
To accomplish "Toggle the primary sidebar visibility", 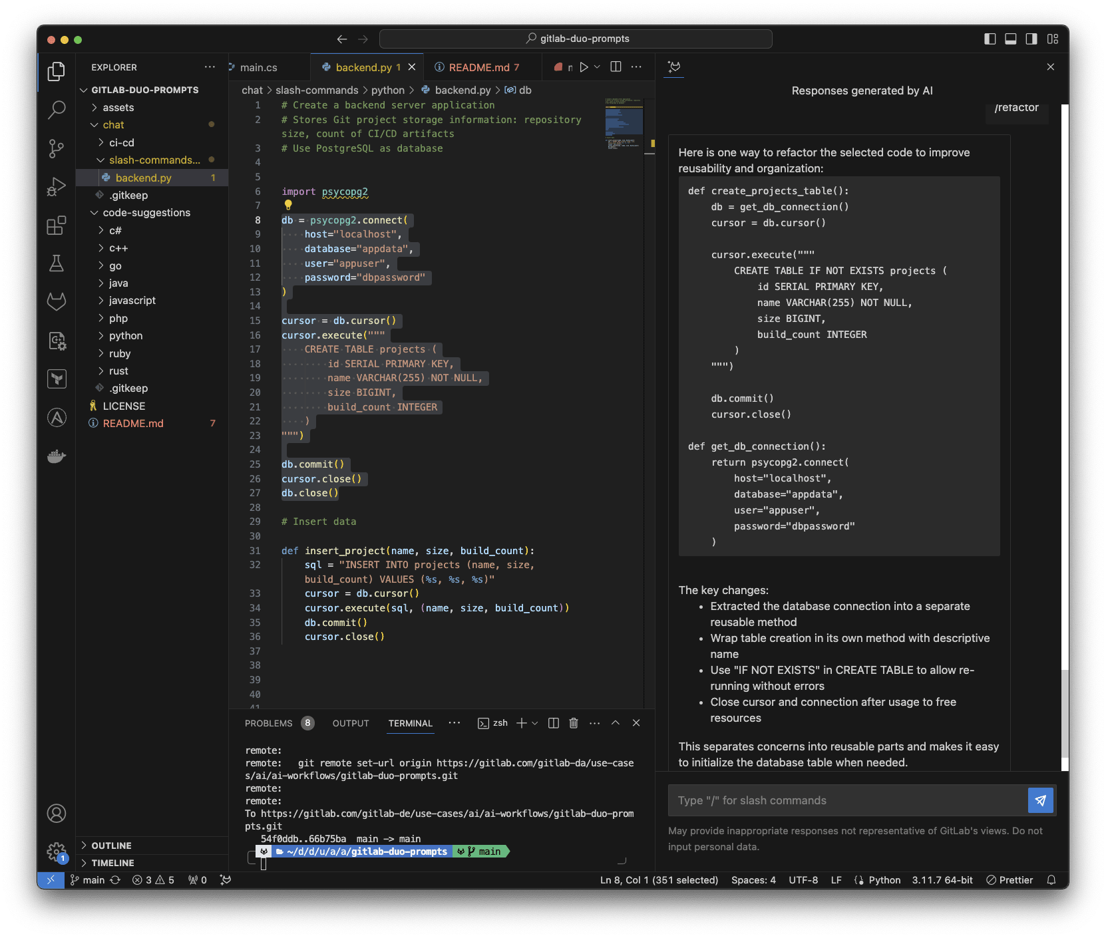I will pos(990,39).
